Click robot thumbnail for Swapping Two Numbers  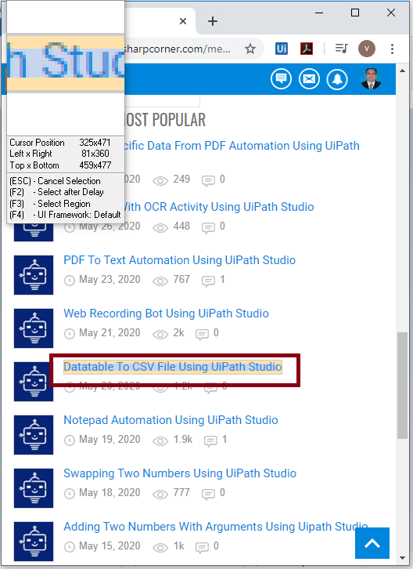[x=34, y=488]
